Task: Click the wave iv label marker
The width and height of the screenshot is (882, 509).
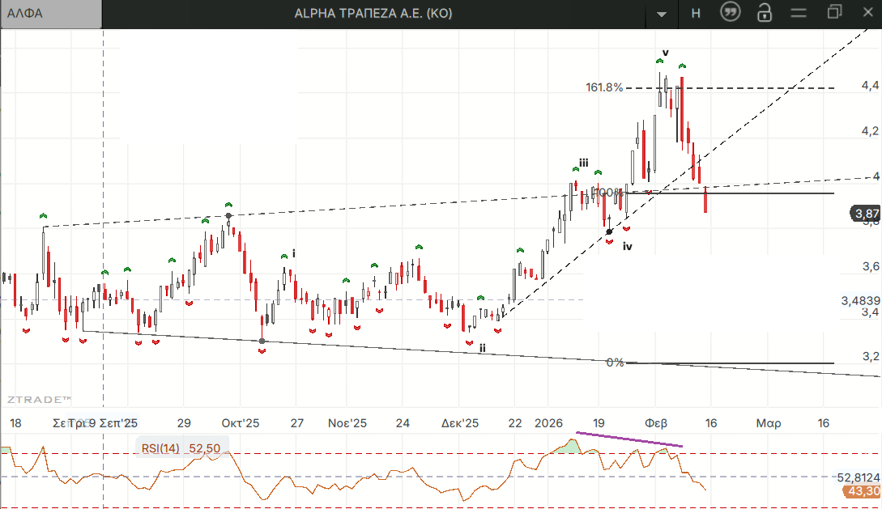Action: pos(627,246)
